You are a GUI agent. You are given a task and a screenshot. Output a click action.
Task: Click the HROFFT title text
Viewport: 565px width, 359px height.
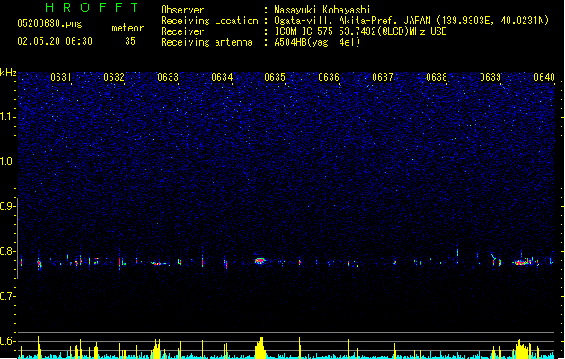[93, 7]
